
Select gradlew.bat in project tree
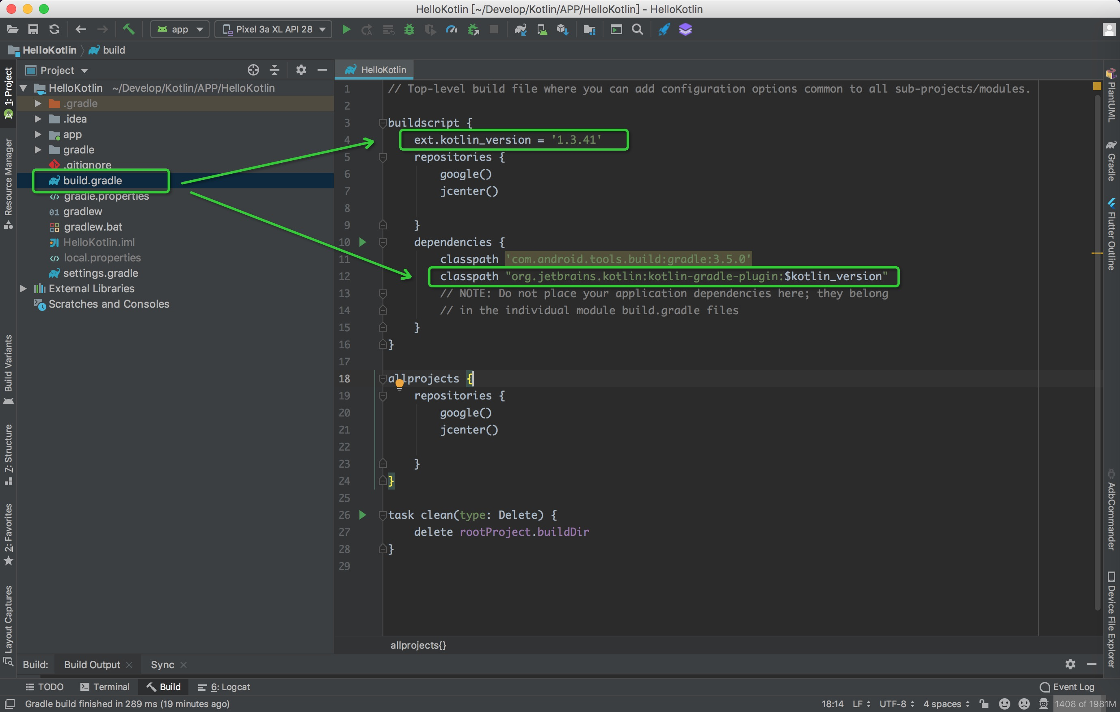tap(93, 227)
